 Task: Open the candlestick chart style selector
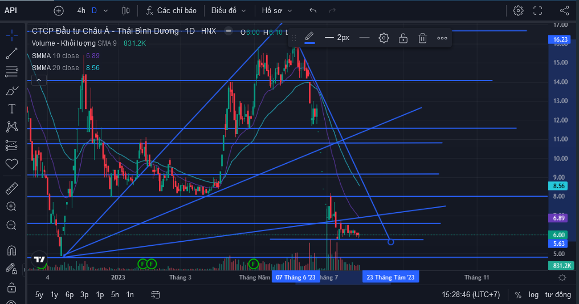tap(126, 11)
